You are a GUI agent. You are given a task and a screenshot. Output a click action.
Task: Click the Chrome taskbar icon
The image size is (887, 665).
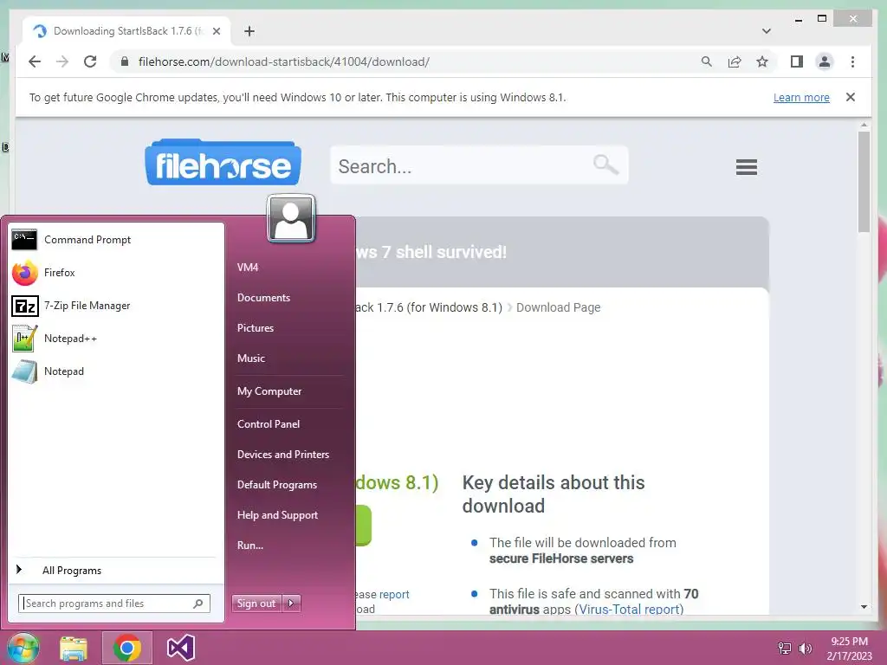tap(127, 648)
